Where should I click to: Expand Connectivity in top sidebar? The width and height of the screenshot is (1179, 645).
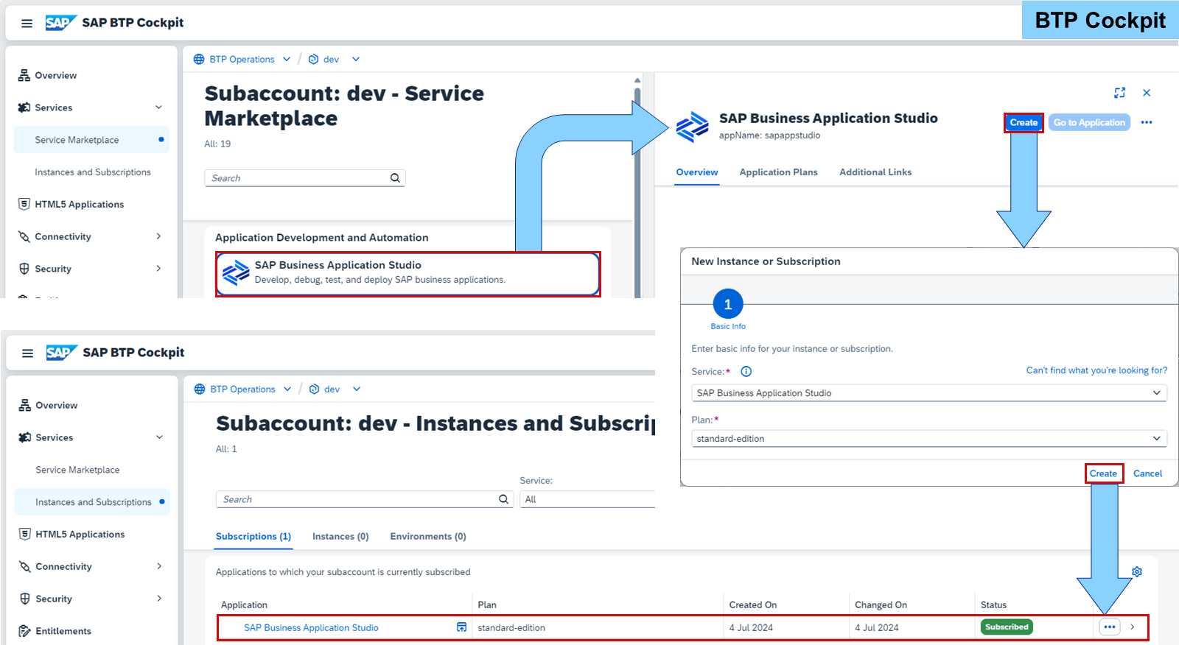[x=158, y=236]
